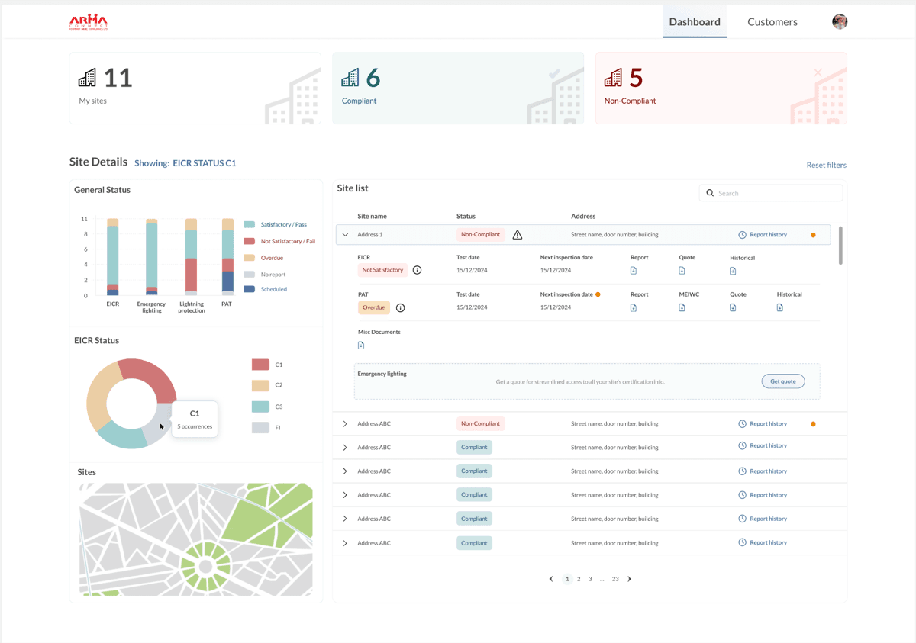Click info icon beside Overdue badge
The image size is (916, 643).
point(400,308)
